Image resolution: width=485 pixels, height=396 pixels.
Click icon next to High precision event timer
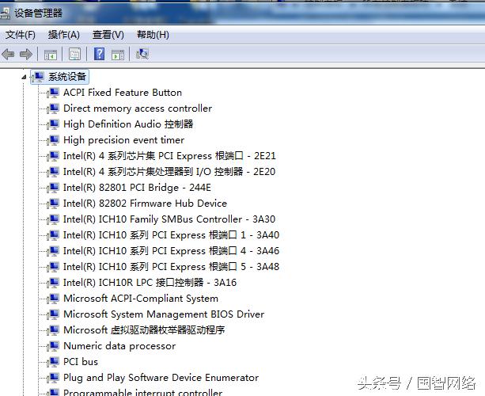[x=53, y=140]
